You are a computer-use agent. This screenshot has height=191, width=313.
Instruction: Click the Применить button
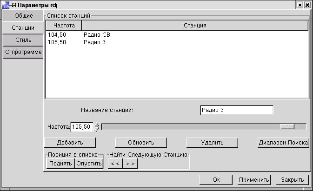tap(254, 180)
